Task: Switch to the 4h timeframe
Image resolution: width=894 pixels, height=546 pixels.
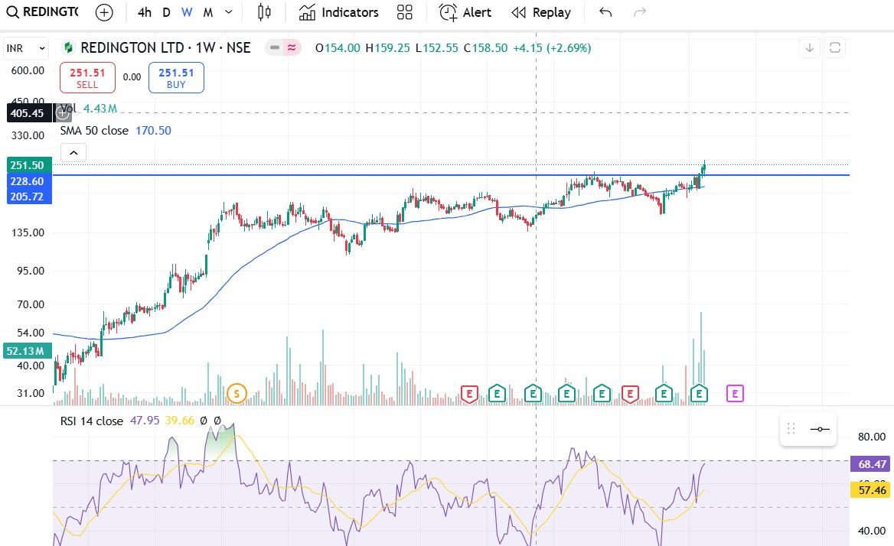Action: (x=144, y=12)
